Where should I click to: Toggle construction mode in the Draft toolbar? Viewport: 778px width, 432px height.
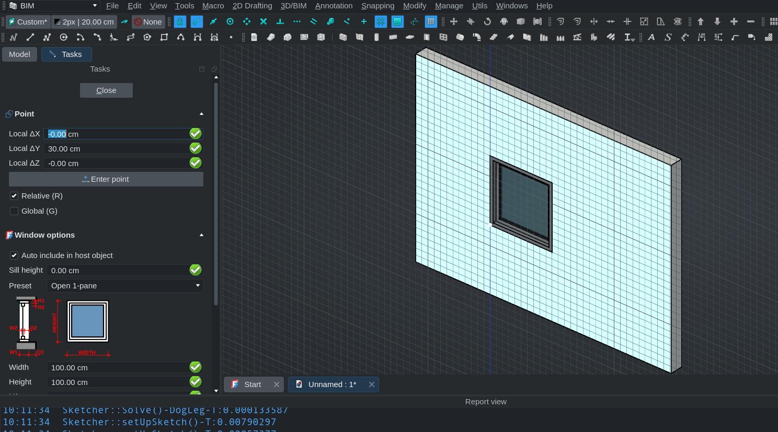click(x=124, y=22)
